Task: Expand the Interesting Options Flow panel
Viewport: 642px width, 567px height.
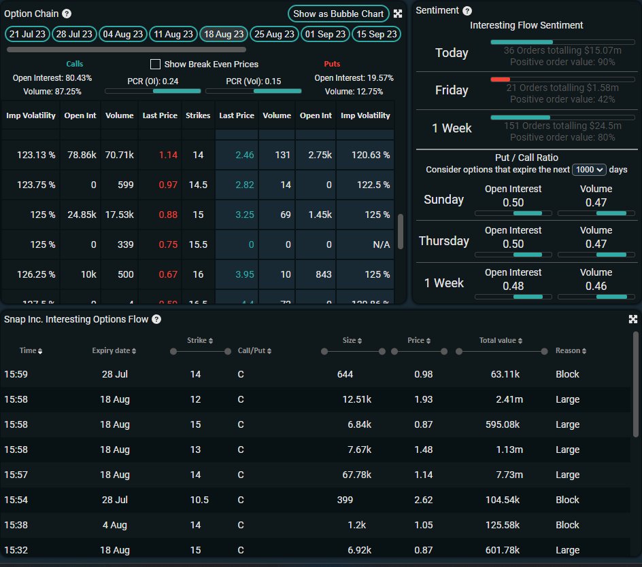Action: pos(633,319)
